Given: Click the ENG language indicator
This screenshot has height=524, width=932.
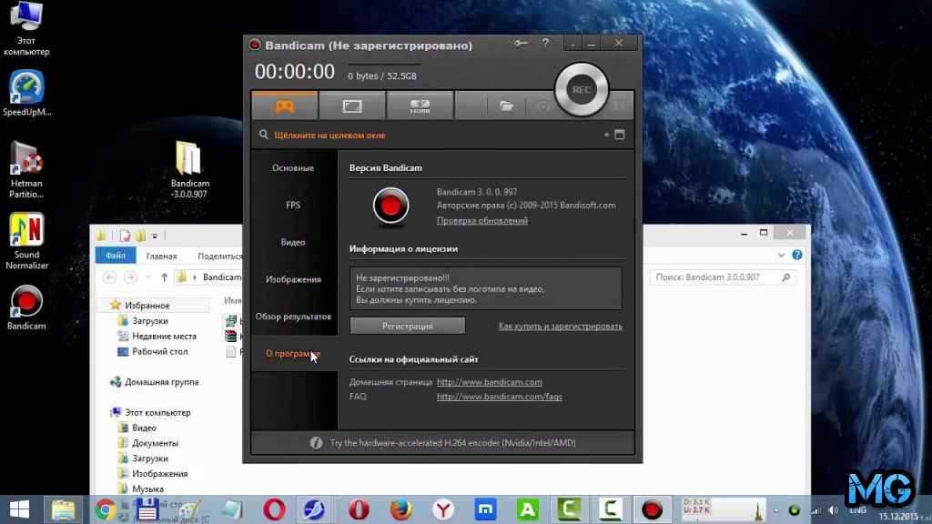Looking at the screenshot, I should (x=857, y=510).
